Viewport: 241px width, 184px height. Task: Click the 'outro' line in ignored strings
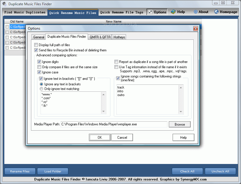121,95
